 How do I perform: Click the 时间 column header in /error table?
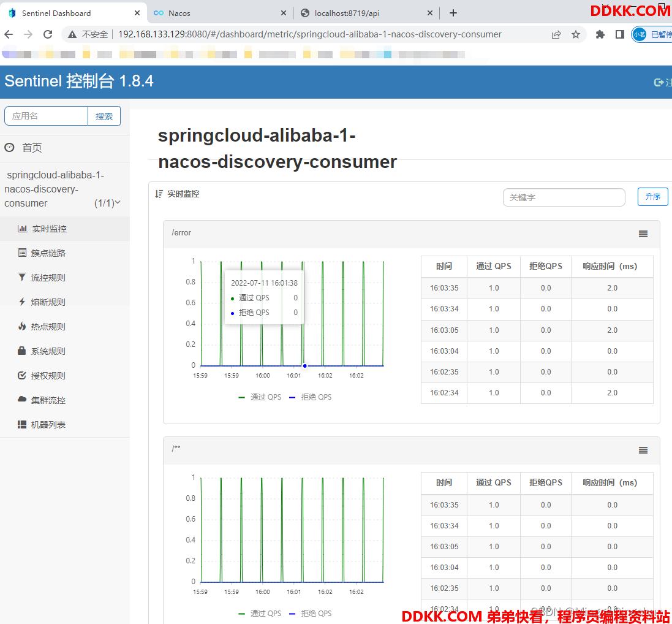[x=444, y=266]
